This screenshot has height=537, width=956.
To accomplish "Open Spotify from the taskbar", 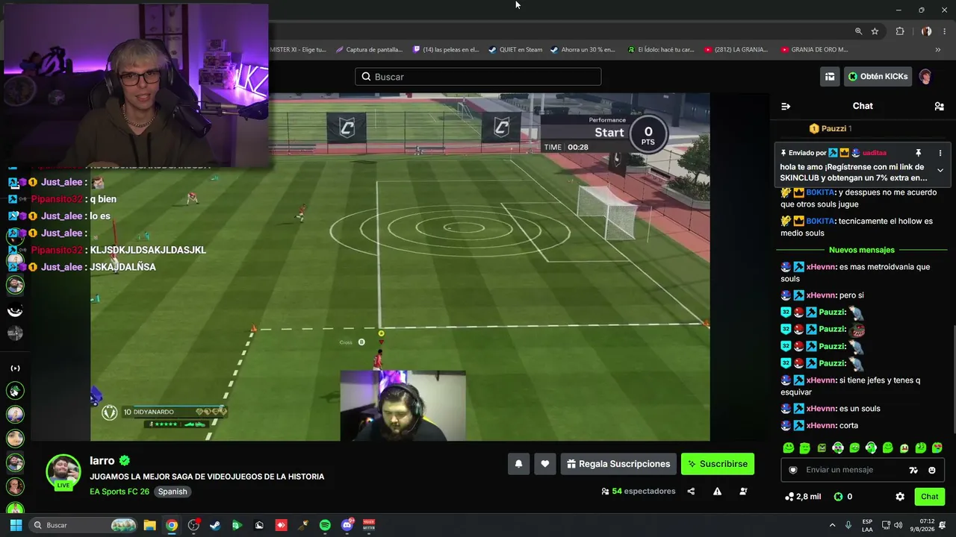I will (325, 525).
